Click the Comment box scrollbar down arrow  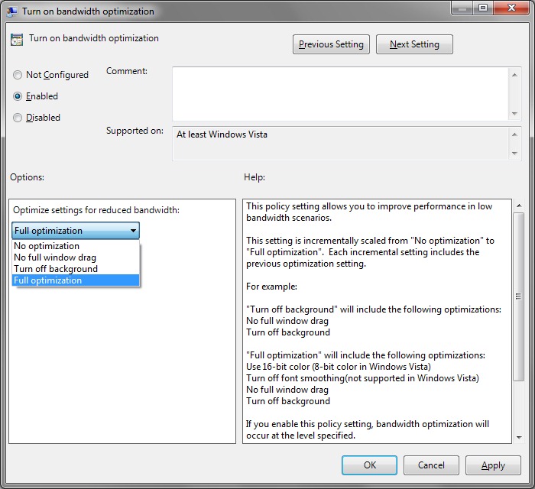pyautogui.click(x=515, y=113)
